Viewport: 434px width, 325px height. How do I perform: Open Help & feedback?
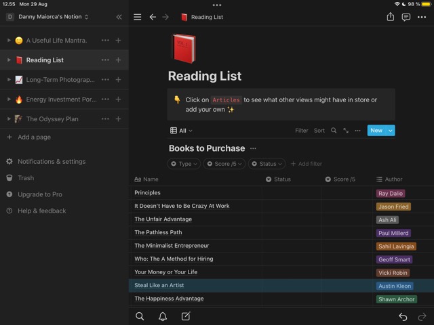36,211
